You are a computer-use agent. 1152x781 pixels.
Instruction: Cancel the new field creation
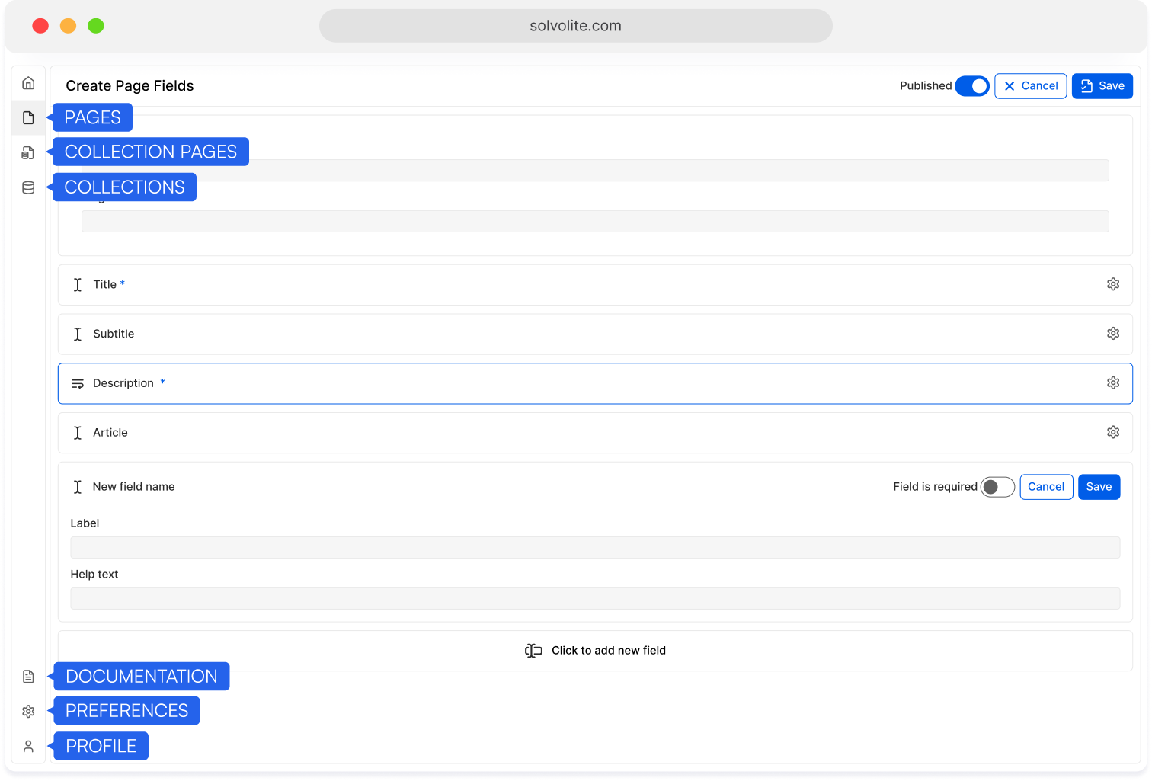pyautogui.click(x=1046, y=486)
